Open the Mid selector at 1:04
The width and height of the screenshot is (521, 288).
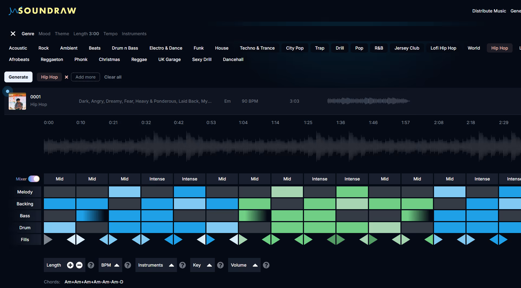click(255, 179)
